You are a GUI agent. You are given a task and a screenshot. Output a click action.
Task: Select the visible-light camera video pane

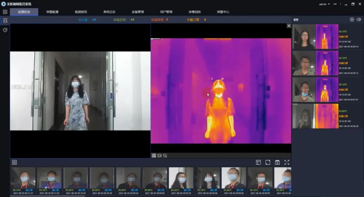[x=80, y=91]
